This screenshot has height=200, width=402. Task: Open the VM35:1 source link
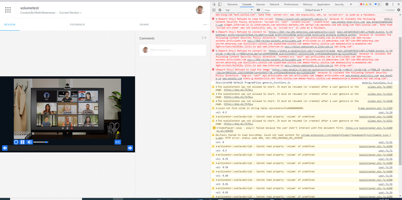(388, 19)
